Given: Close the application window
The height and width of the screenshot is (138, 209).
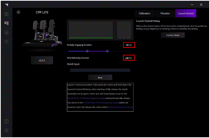Looking at the screenshot, I should 201,5.
